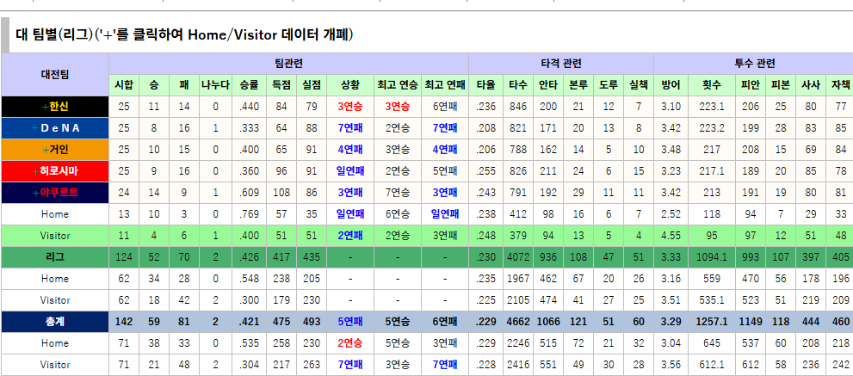
Task: Expand the +히로시마 team row
Action: (x=55, y=171)
